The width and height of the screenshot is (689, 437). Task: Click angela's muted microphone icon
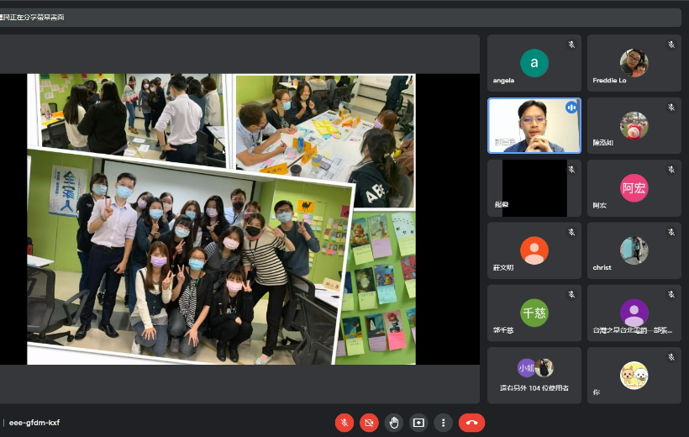[x=571, y=45]
